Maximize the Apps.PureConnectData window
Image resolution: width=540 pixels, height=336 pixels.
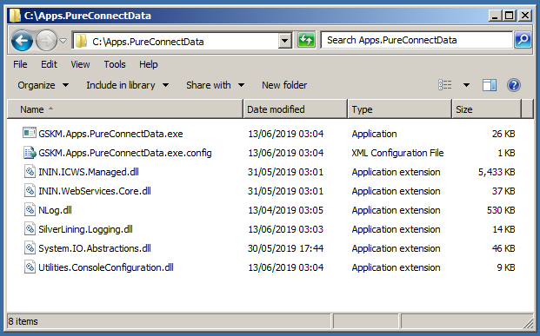[510, 16]
